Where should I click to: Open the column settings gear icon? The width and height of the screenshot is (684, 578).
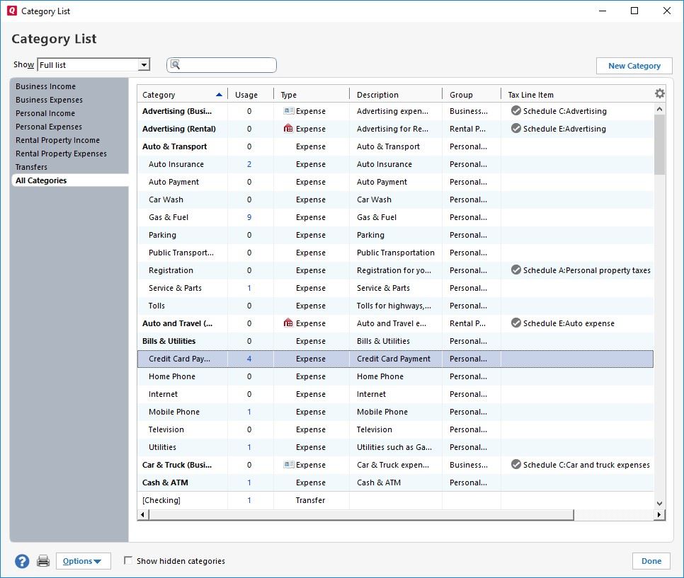point(659,93)
